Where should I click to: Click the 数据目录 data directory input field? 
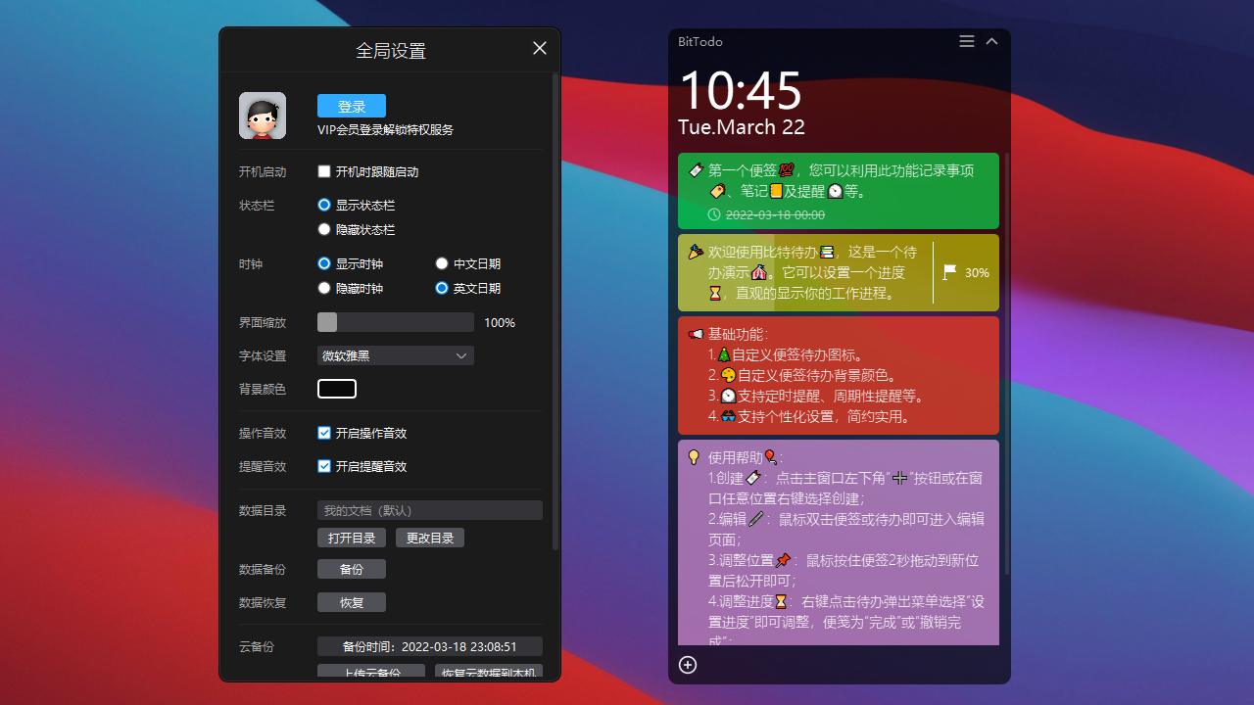[429, 509]
